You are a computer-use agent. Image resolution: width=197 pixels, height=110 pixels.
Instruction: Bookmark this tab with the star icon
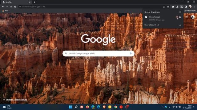tap(168, 7)
